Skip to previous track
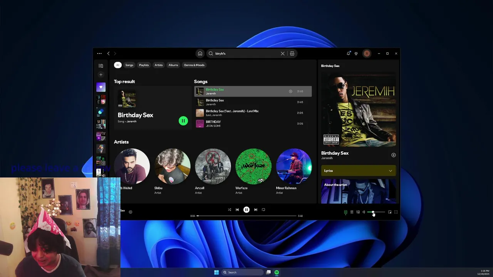 coord(237,210)
